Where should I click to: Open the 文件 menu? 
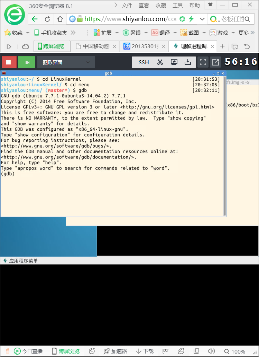pyautogui.click(x=127, y=6)
